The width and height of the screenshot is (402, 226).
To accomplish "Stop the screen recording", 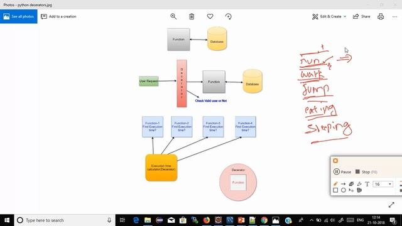I will (366, 171).
